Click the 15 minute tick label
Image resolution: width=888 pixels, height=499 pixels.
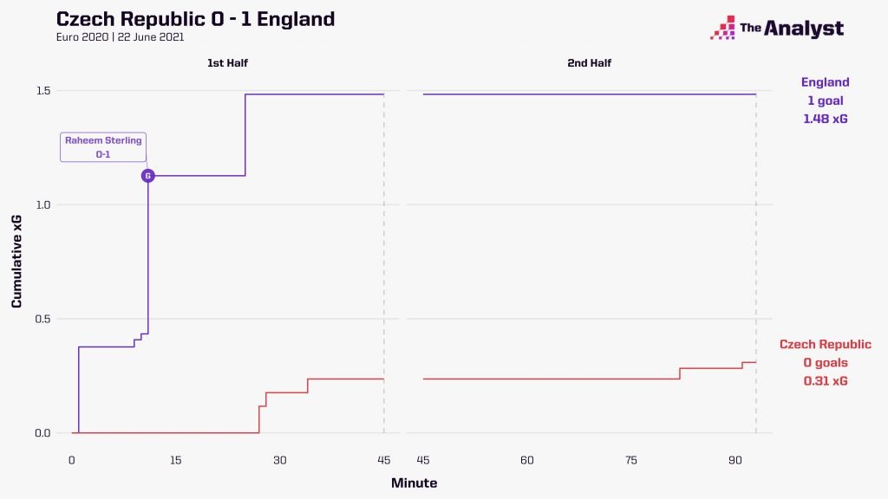tap(175, 460)
